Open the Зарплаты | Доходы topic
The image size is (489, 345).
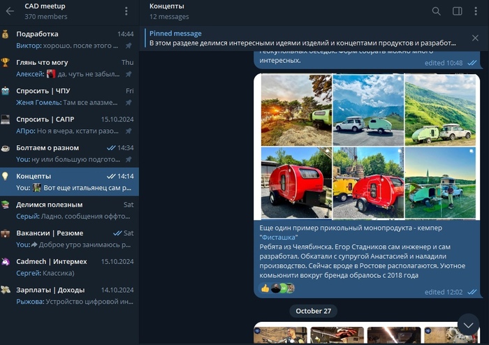[69, 295]
